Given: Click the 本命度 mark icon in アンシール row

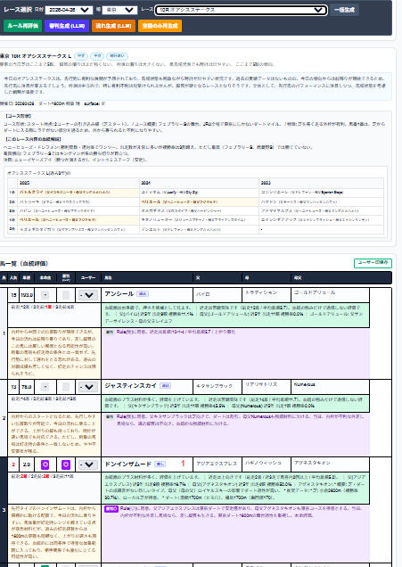Looking at the screenshot, I should 45,295.
